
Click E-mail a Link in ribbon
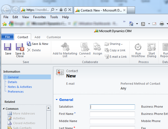[115, 57]
